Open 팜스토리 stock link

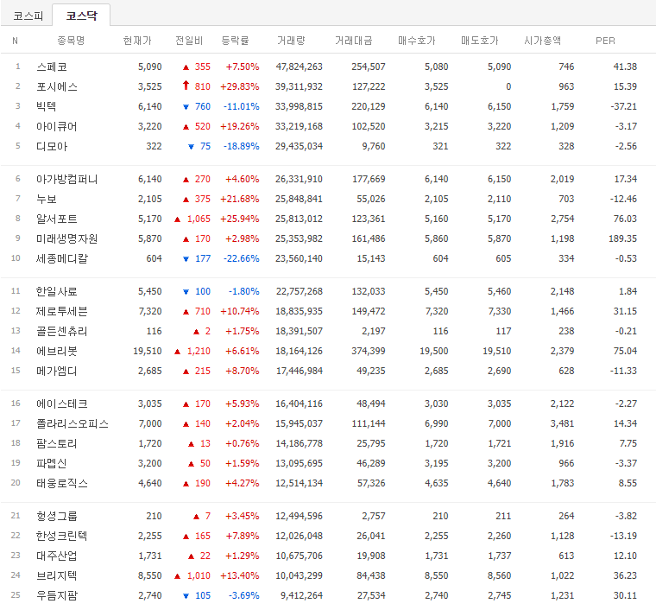point(57,444)
